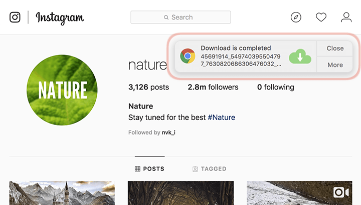Open the Instagram wordmark home link
Screen dimensions: 361x205
click(x=60, y=17)
